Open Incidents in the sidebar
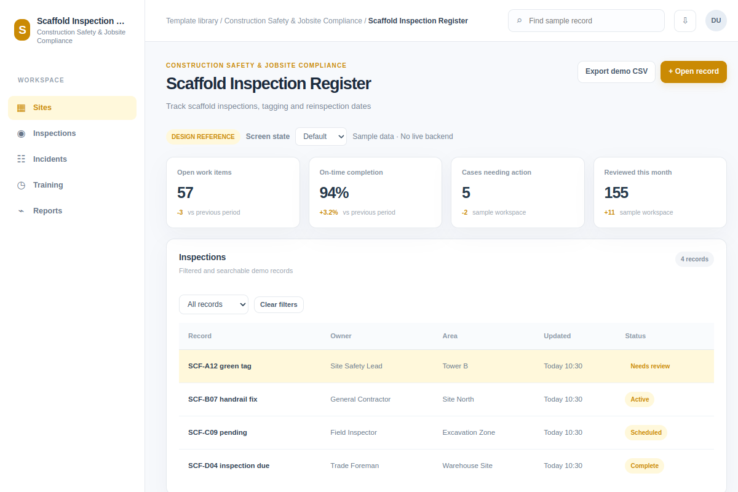Viewport: 738px width, 492px height. (72, 159)
